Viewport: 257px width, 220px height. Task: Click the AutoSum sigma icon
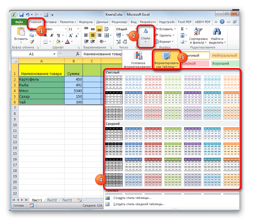(x=182, y=29)
